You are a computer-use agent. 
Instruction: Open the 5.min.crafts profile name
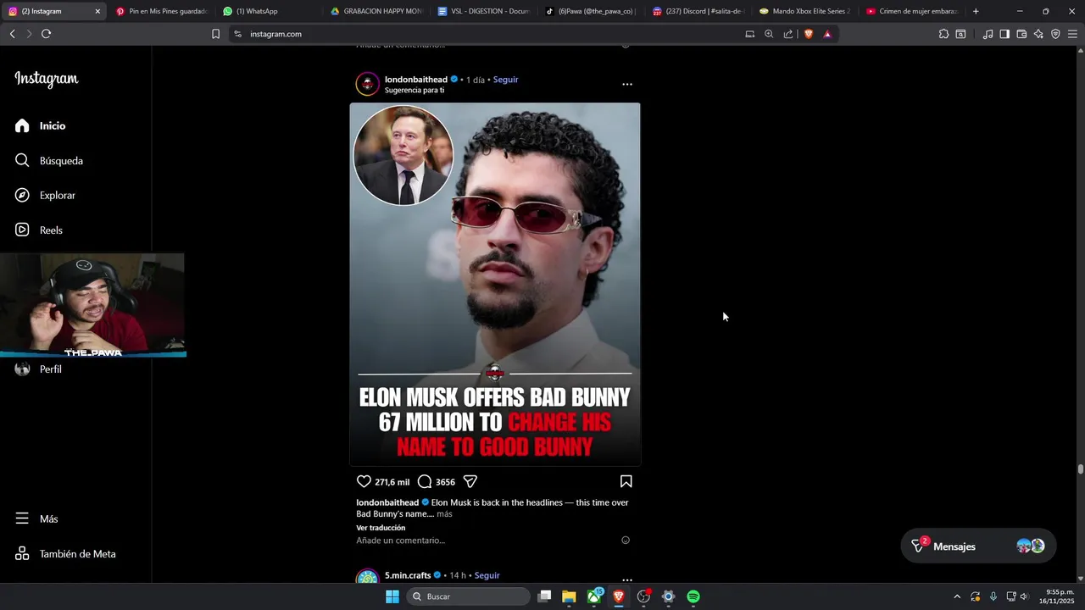point(408,575)
